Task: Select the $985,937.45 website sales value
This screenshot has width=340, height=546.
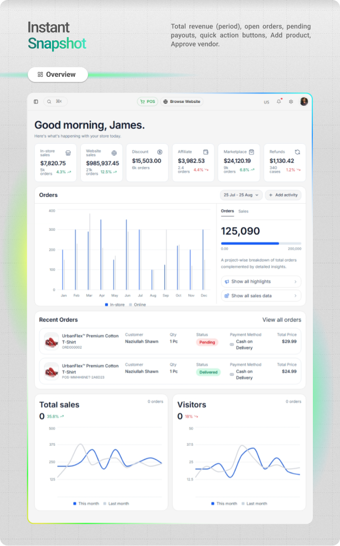Action: click(x=102, y=163)
